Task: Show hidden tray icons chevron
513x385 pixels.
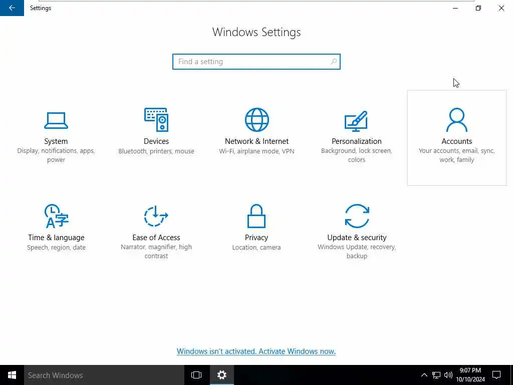Action: pyautogui.click(x=424, y=375)
